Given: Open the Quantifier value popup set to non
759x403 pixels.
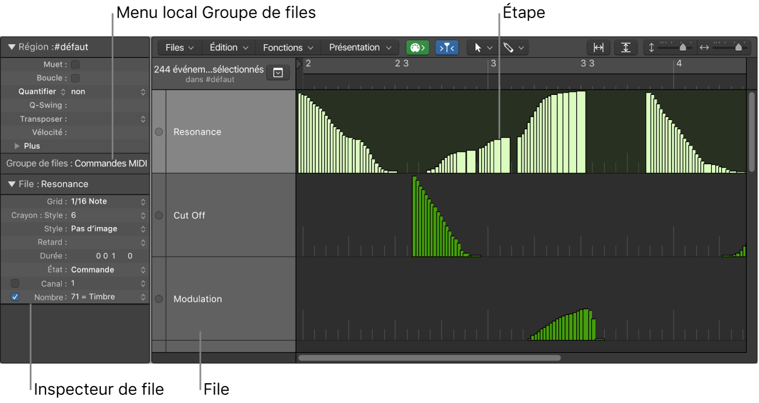Looking at the screenshot, I should tap(108, 92).
